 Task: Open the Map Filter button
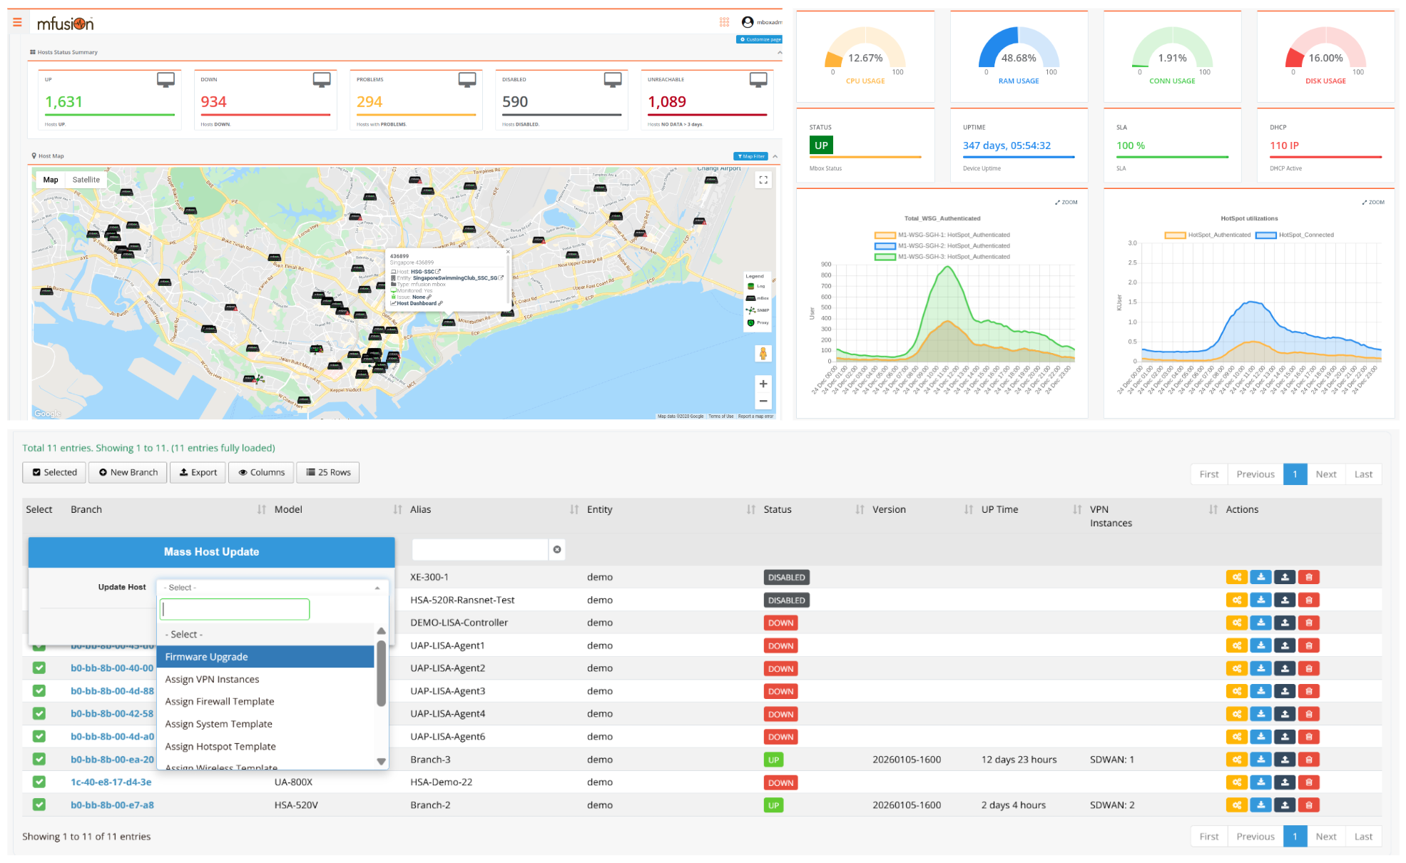(x=750, y=156)
